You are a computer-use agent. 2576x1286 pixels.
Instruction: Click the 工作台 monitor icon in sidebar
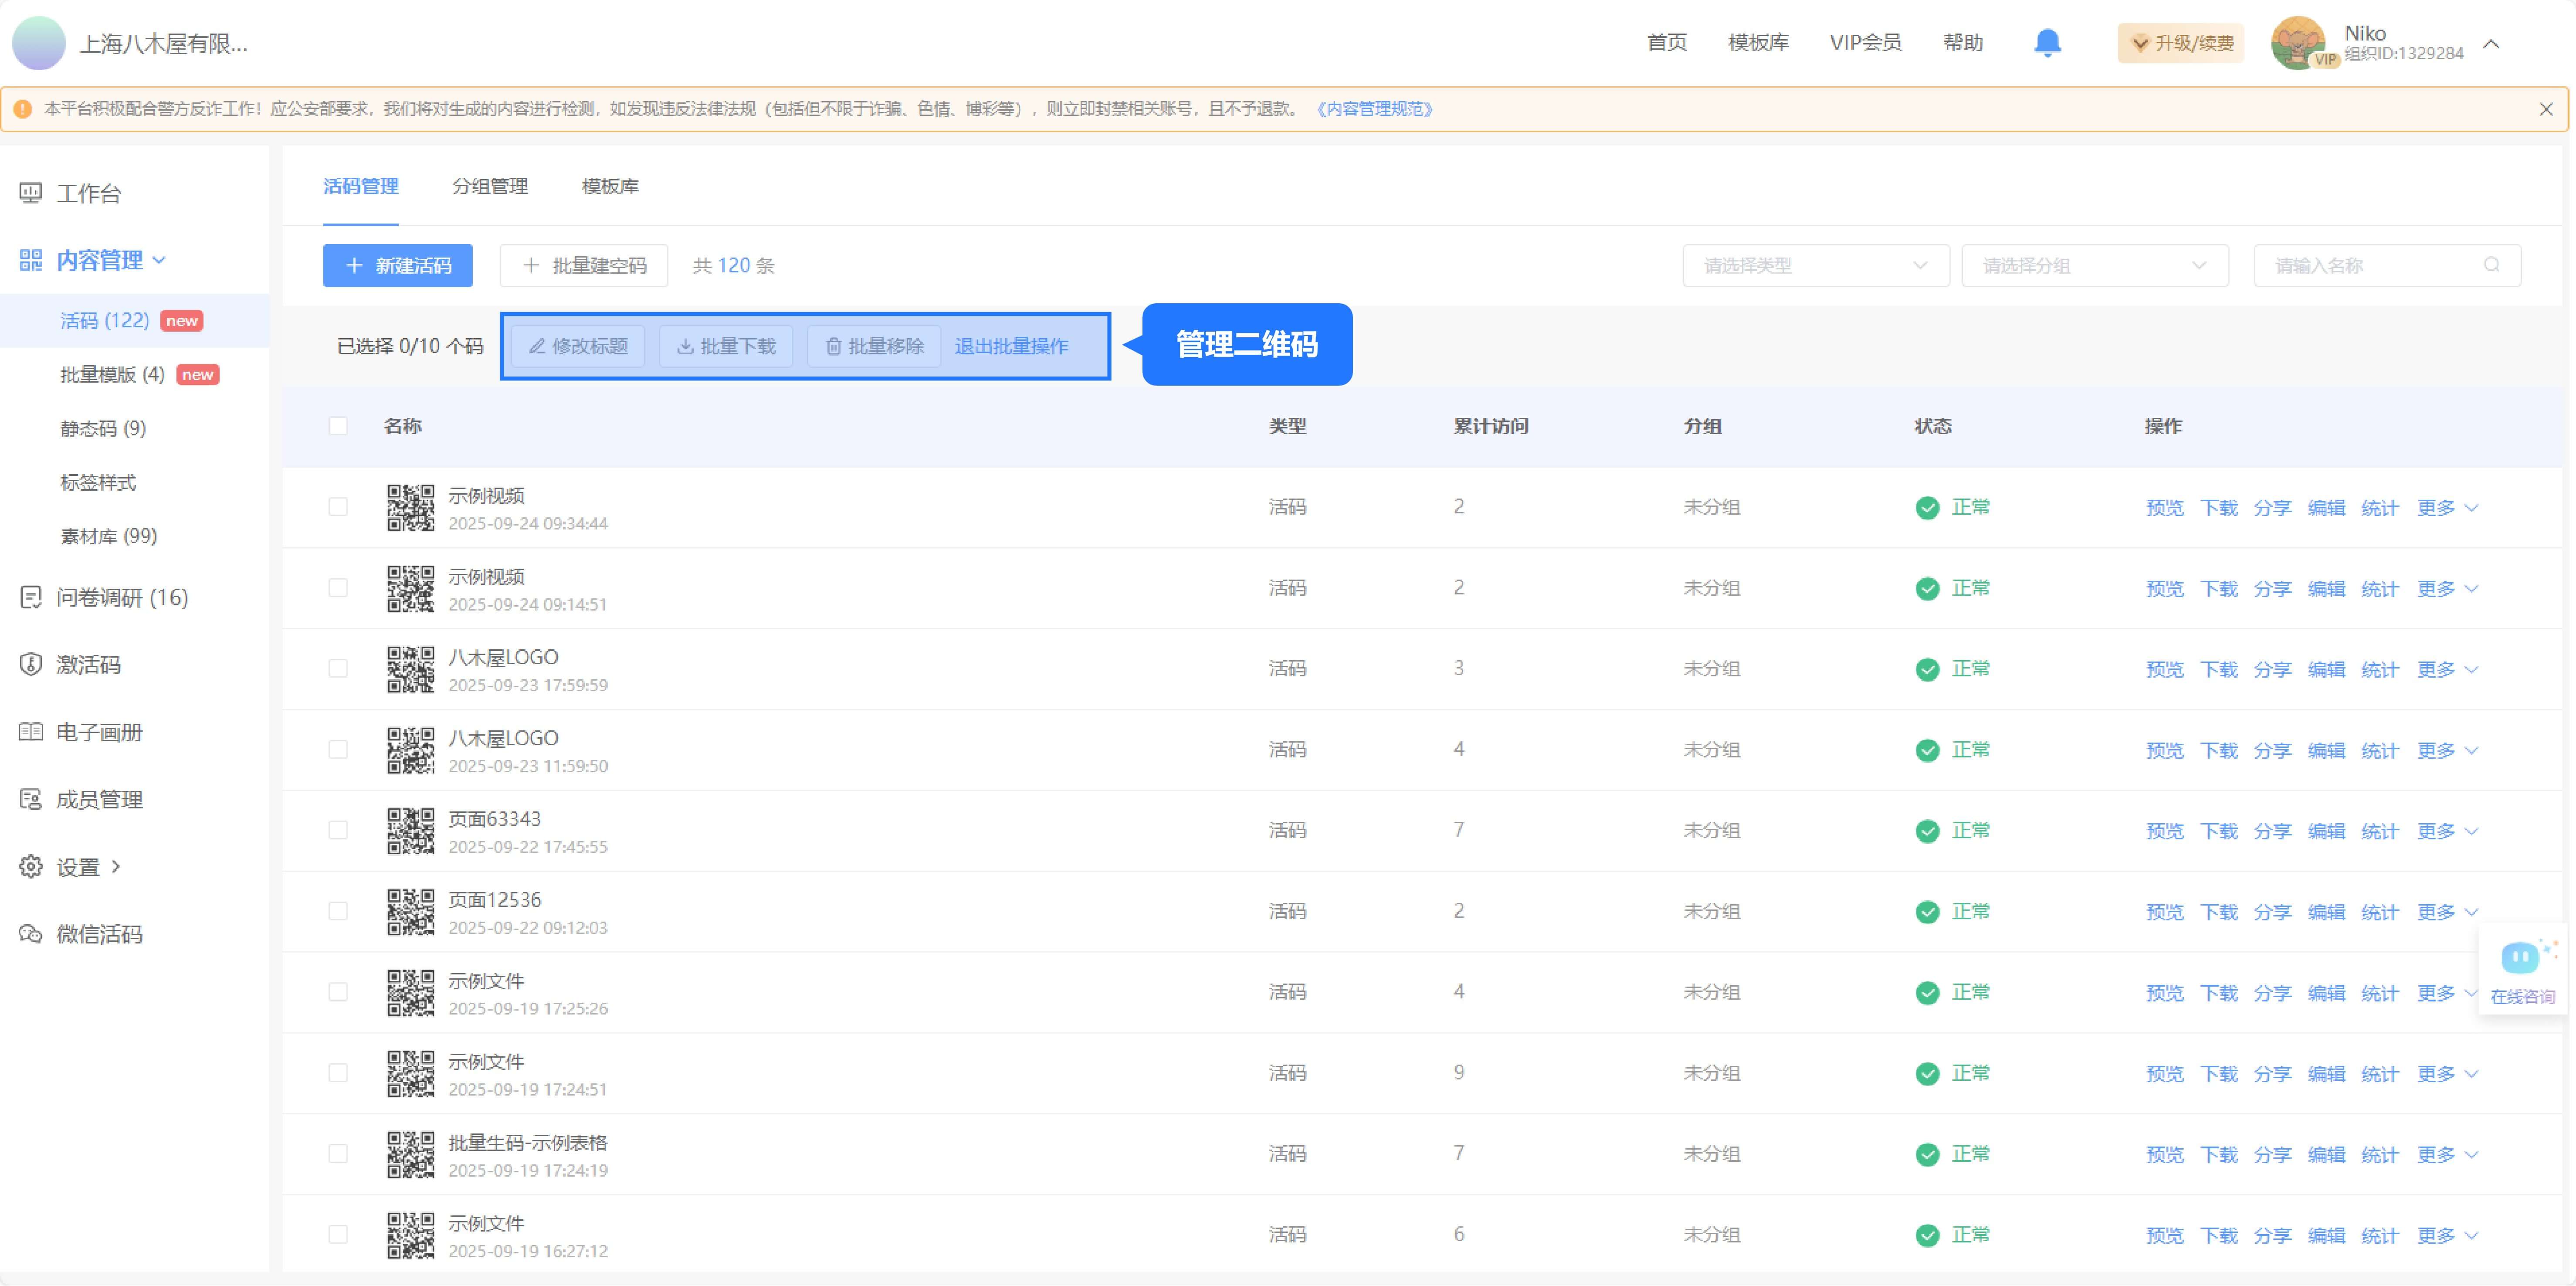tap(31, 193)
